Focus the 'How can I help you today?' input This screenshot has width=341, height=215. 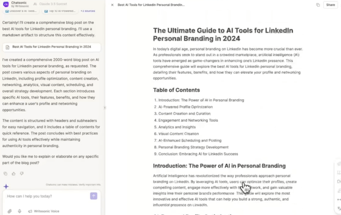(x=47, y=196)
